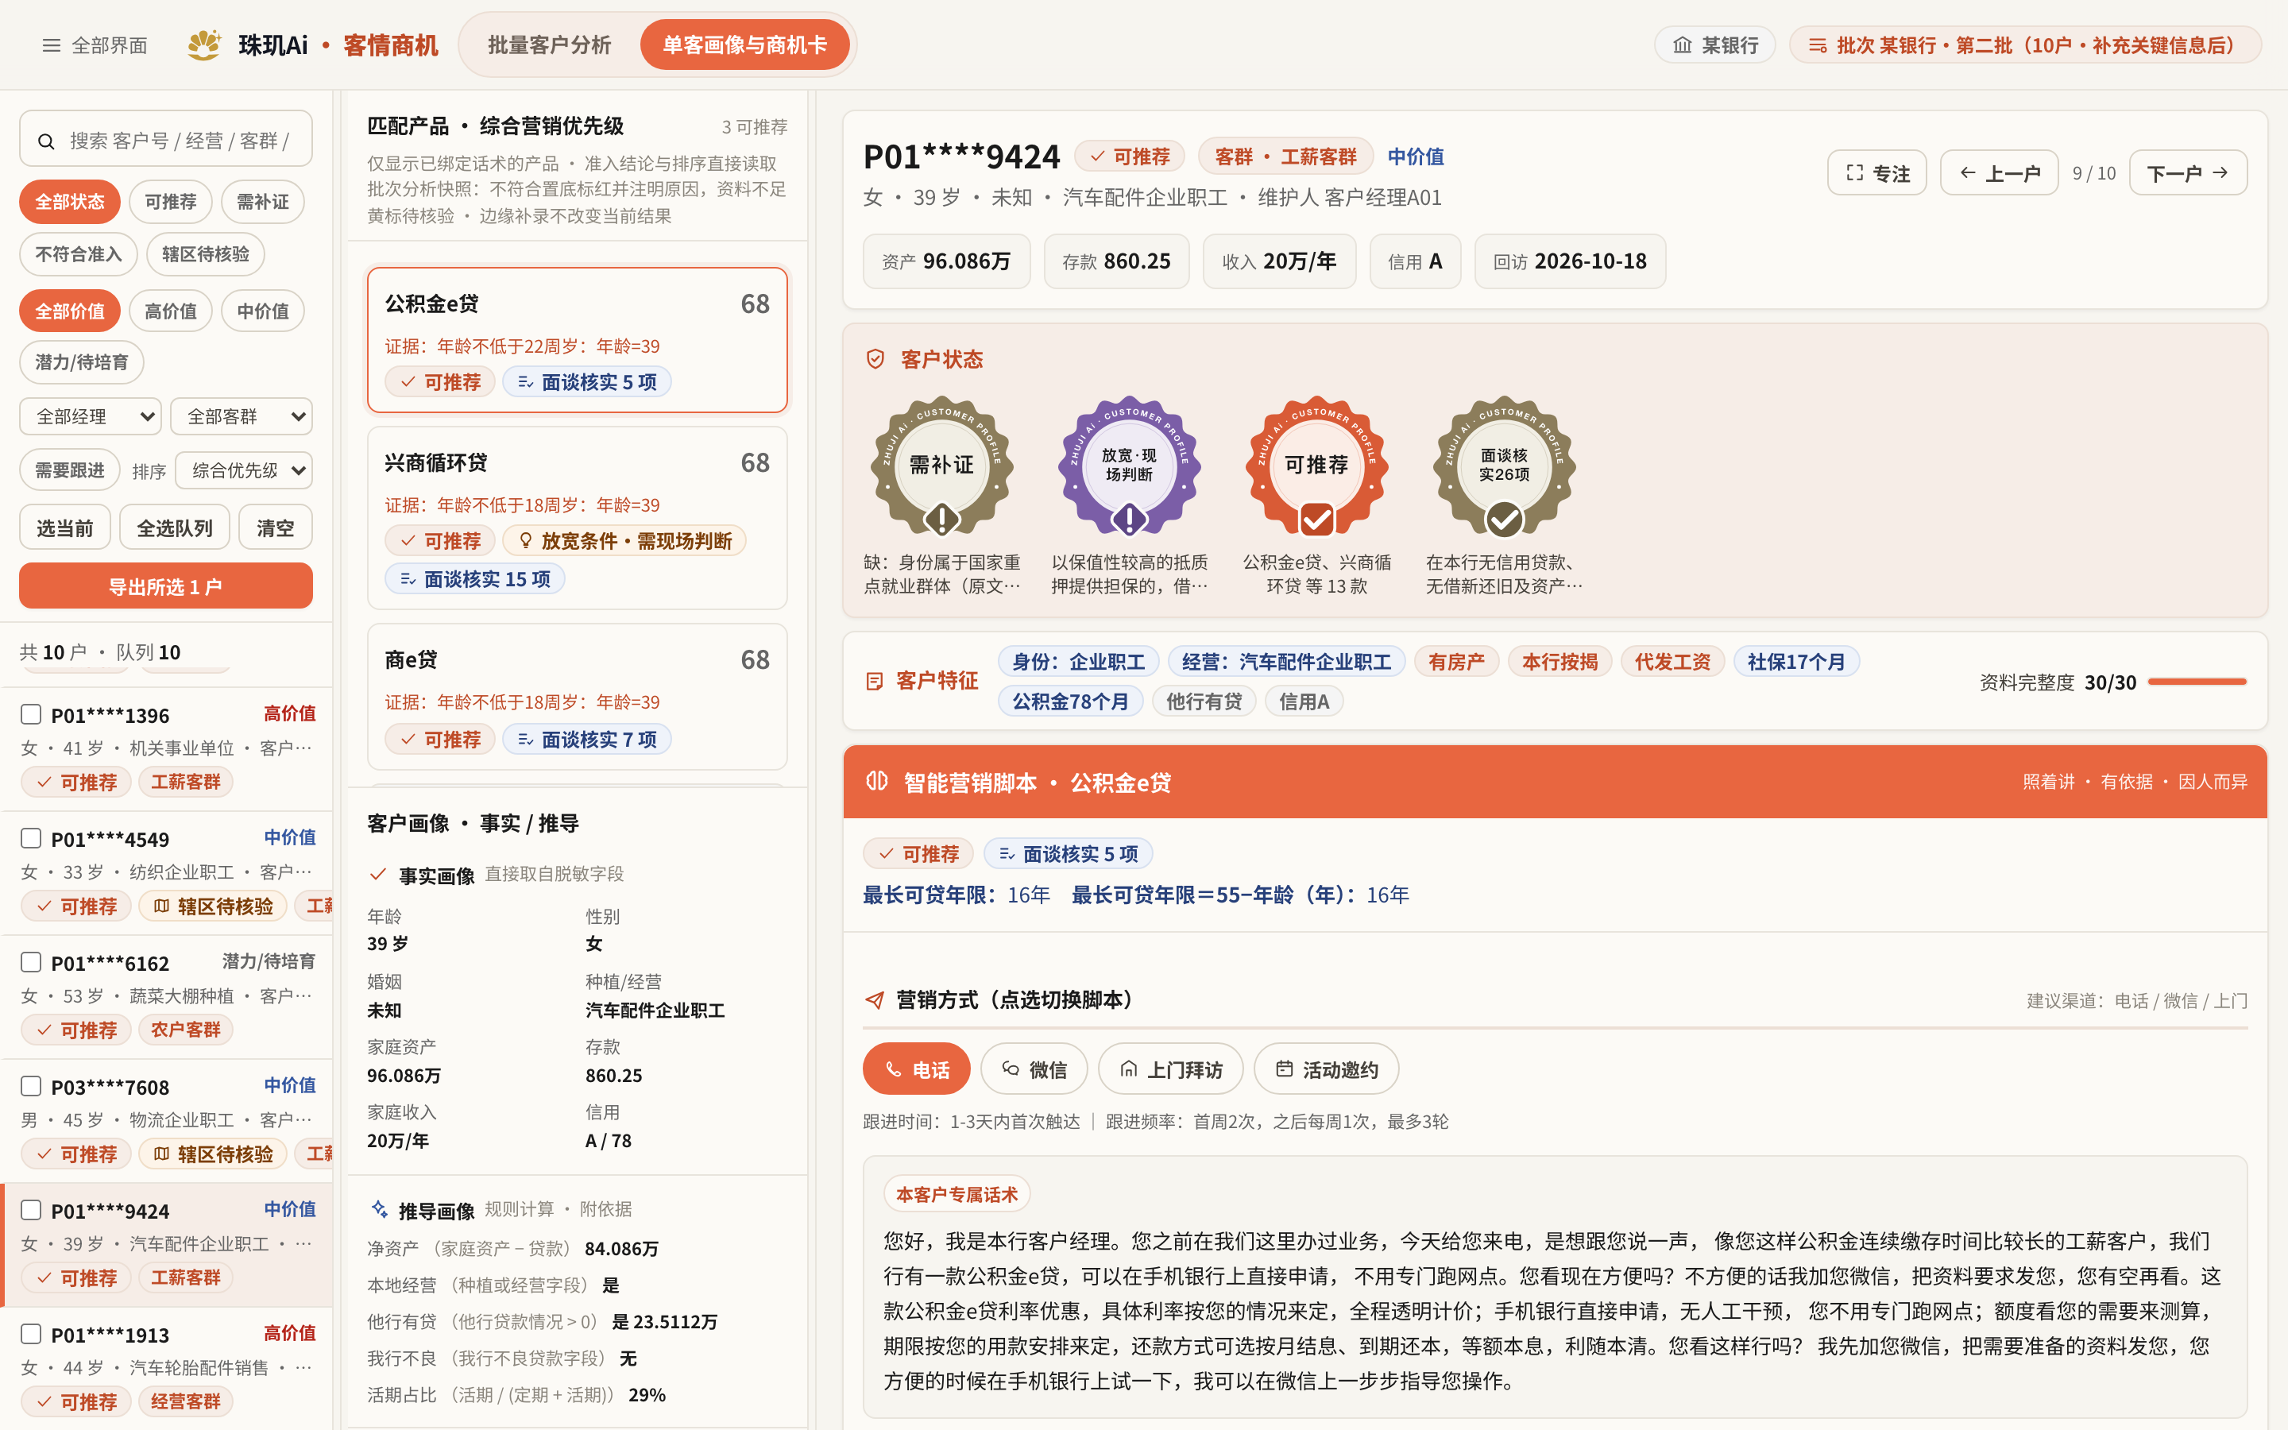Click the sparkle icon next to 推导画像
Screen dimensions: 2288x1430
[x=379, y=1210]
